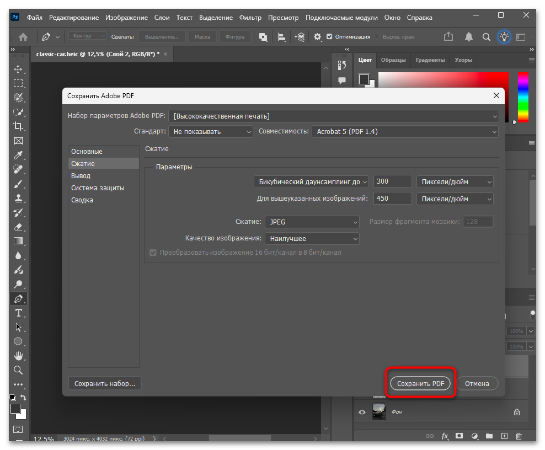Select Вывод in the settings list
This screenshot has width=545, height=450.
[x=81, y=176]
